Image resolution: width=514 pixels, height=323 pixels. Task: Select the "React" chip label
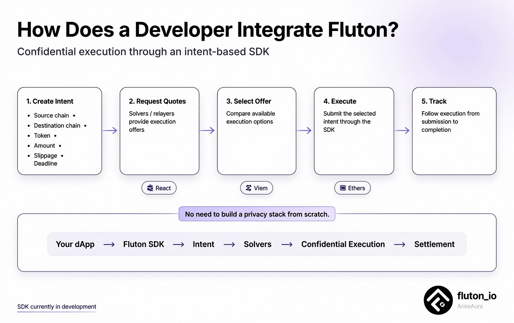(x=163, y=188)
